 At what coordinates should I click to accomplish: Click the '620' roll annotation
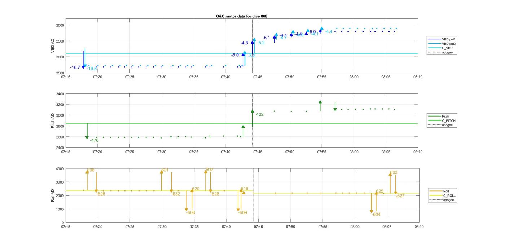point(196,189)
